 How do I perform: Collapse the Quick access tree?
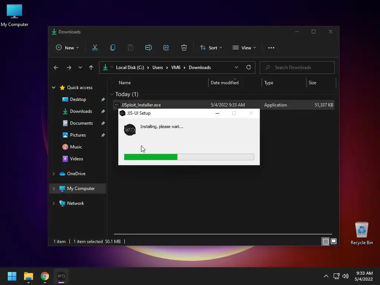pyautogui.click(x=53, y=88)
